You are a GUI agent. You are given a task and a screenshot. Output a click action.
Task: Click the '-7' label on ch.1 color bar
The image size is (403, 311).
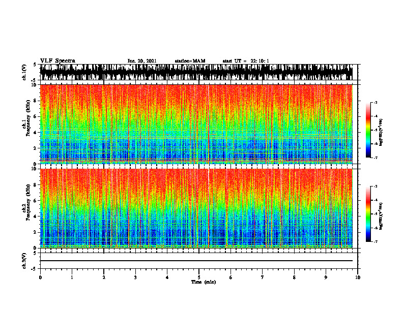tap(375, 158)
